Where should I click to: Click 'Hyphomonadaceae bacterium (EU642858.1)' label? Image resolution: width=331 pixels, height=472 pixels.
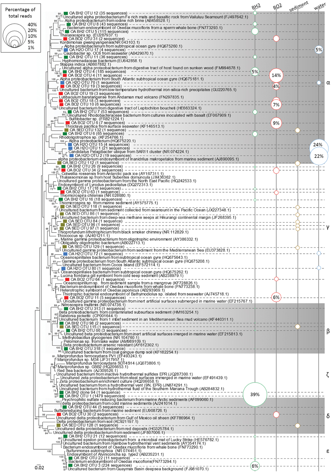point(102,61)
